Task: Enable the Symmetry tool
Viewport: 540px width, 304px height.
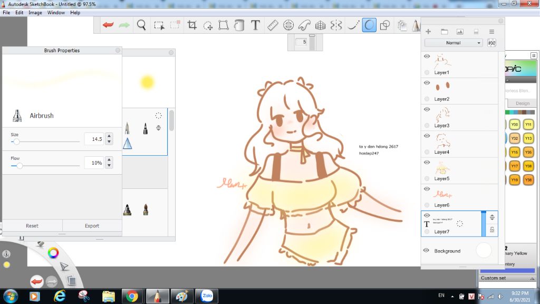Action: point(336,25)
